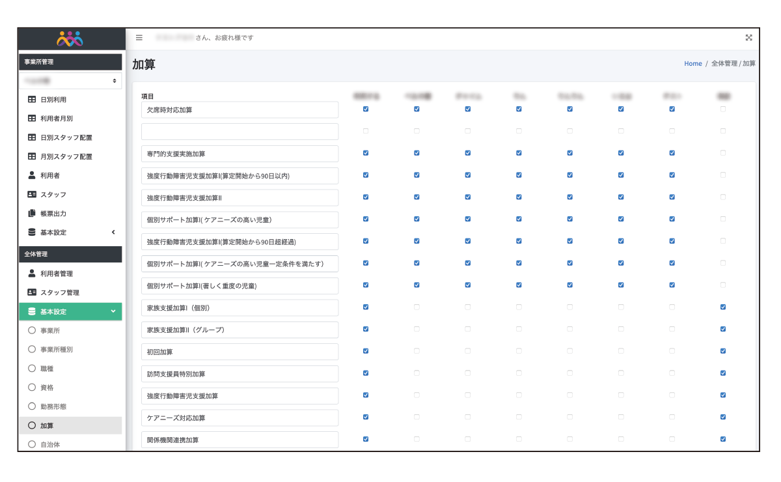Click the colorful people logo

pyautogui.click(x=70, y=39)
